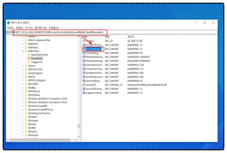227x153 pixels.
Task: Click data value 0x02faf080 (50000000)
Action: click(139, 61)
